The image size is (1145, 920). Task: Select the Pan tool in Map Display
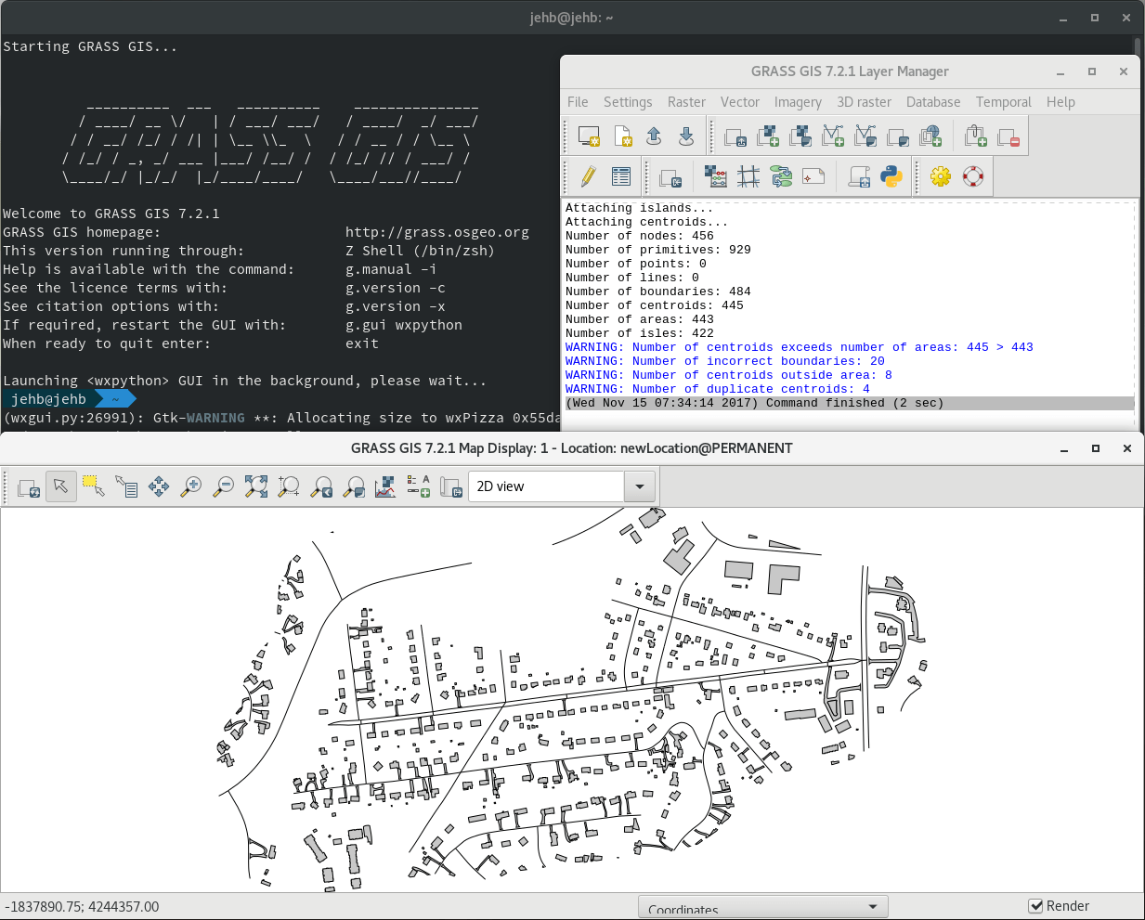158,486
